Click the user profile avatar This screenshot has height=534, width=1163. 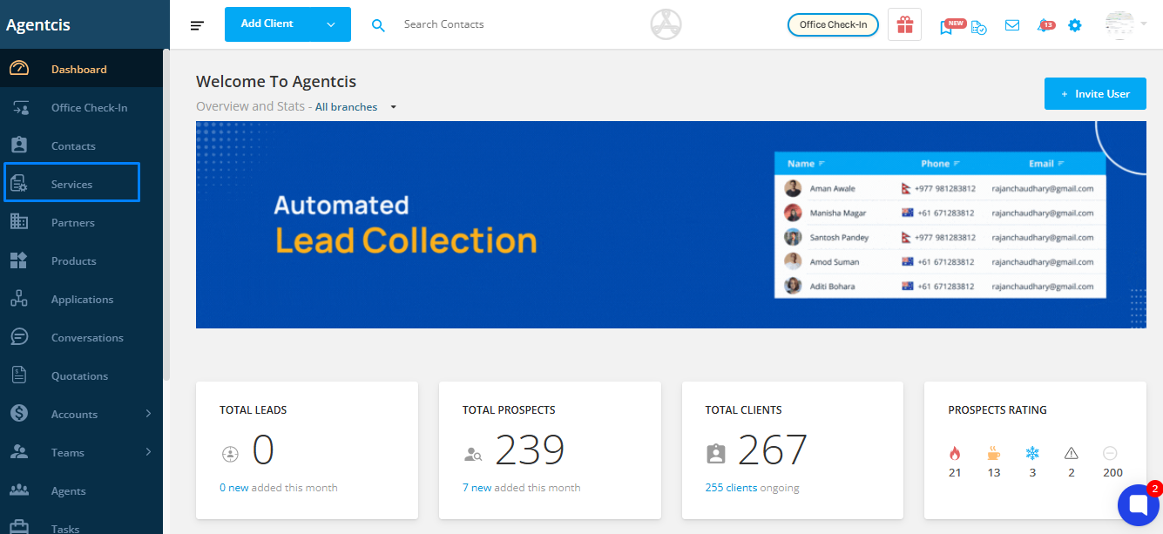click(1119, 24)
